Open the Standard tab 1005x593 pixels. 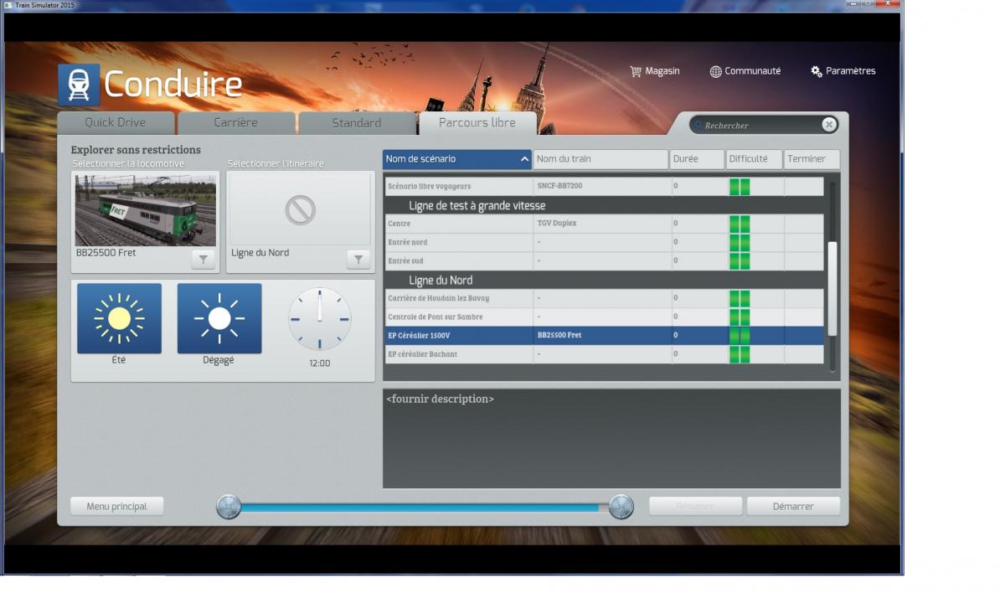click(x=357, y=123)
